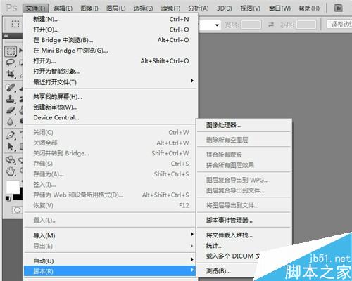352x281 pixels.
Task: Choose 载入多个 DICOM entry
Action: pyautogui.click(x=233, y=256)
